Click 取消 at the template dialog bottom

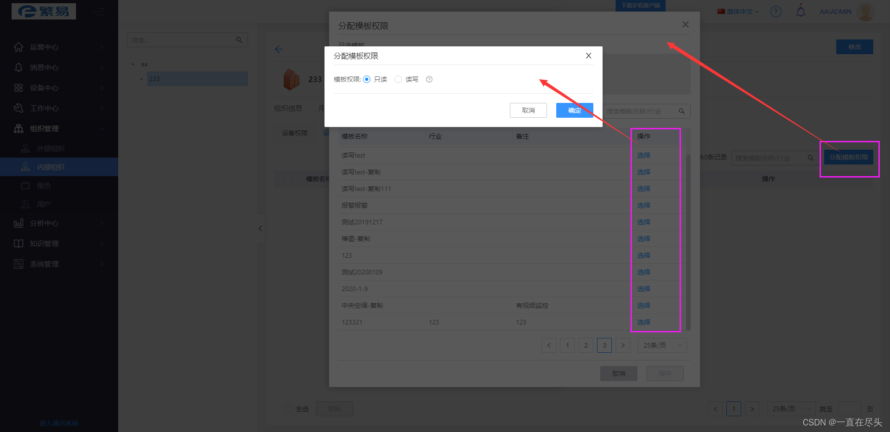pos(618,374)
